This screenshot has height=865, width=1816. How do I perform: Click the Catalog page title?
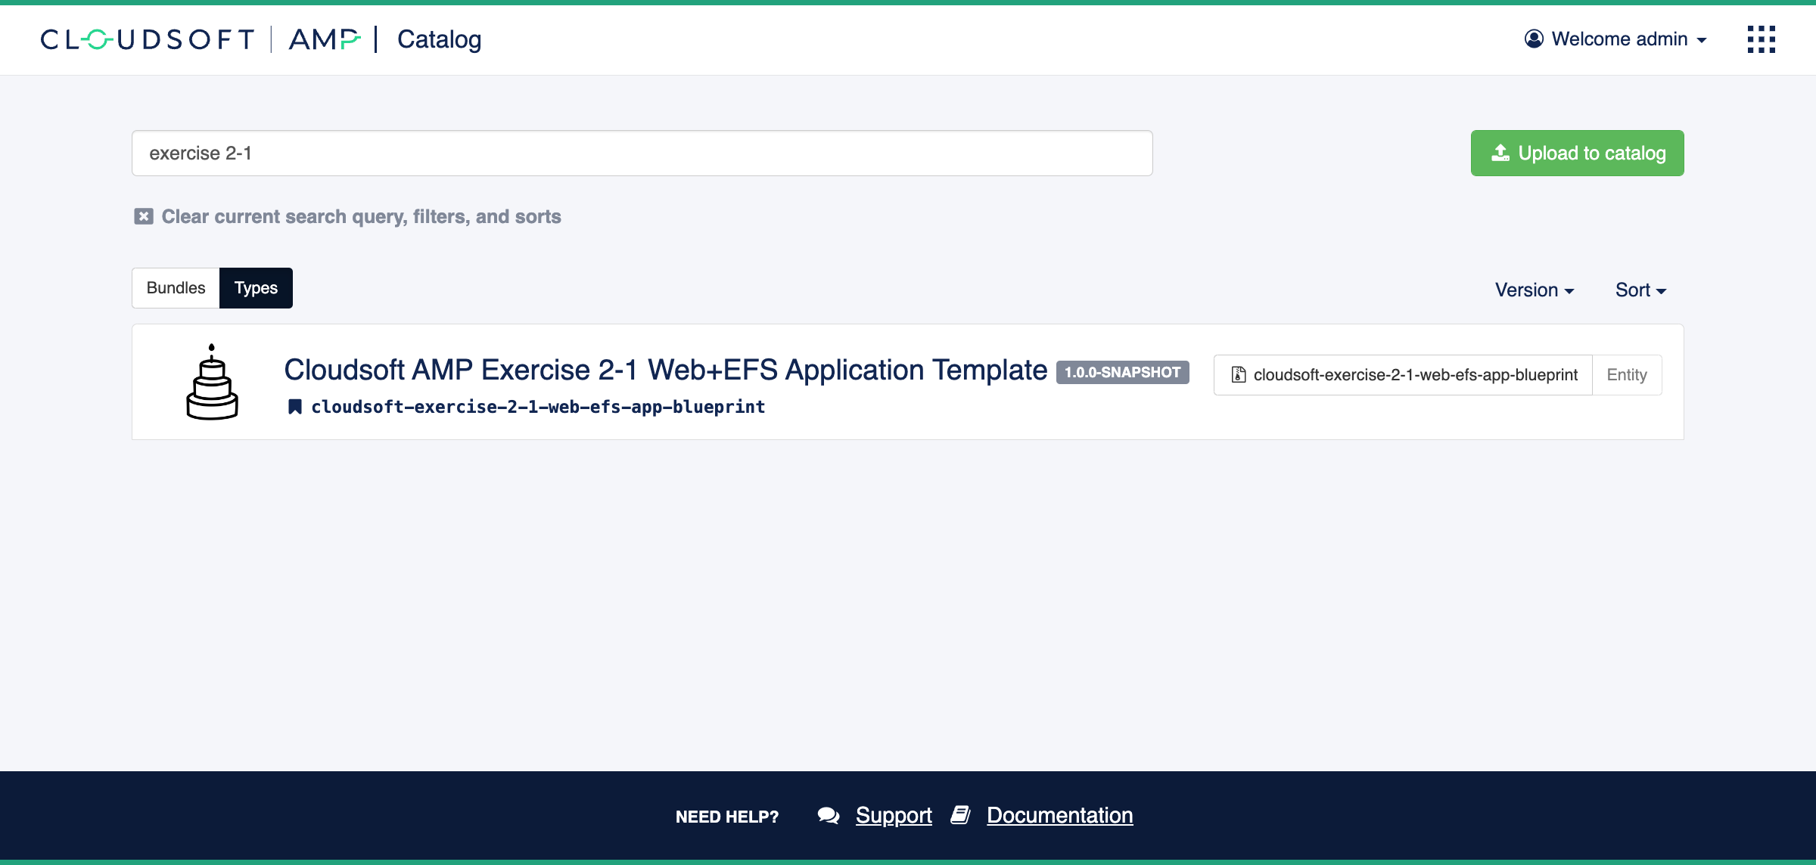439,39
